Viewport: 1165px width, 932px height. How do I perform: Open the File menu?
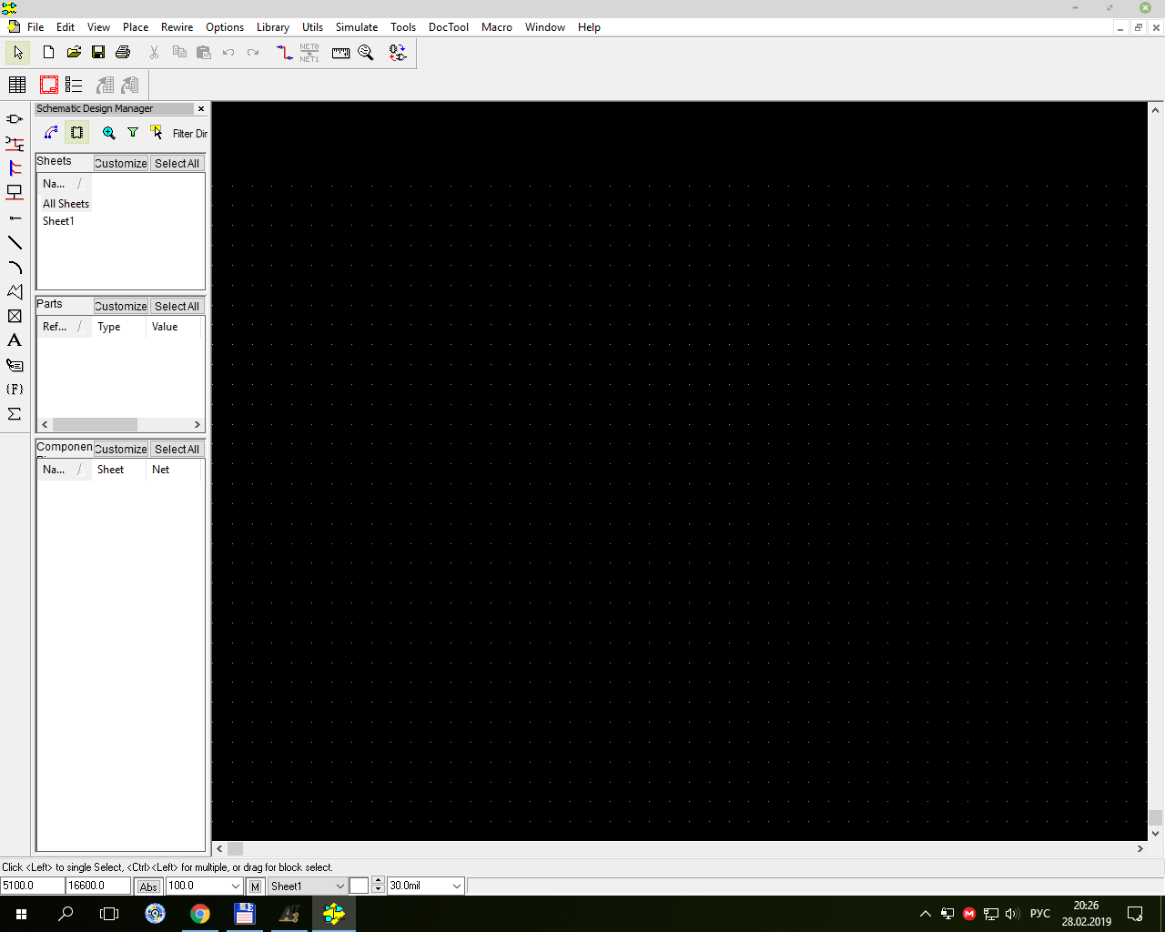35,27
